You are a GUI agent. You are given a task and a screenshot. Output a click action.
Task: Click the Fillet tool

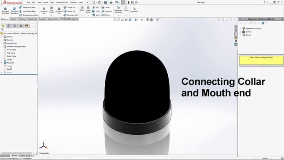click(82, 9)
